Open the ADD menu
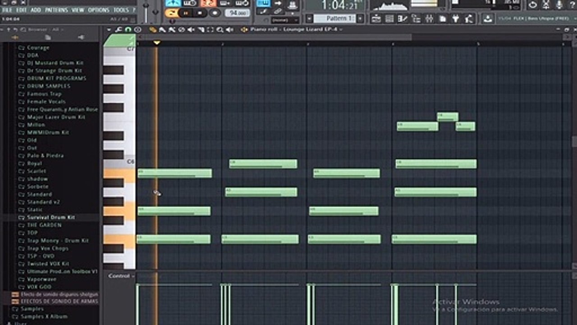Viewport: 577px width, 325px height. pos(36,10)
